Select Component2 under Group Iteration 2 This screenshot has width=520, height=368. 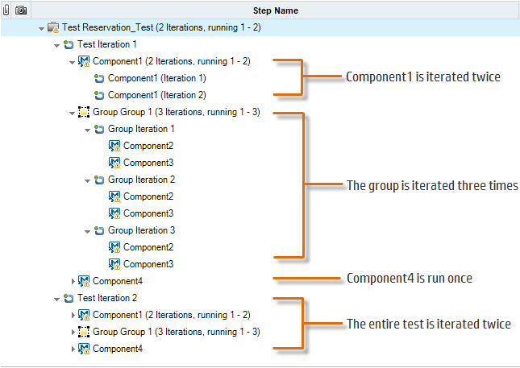[148, 197]
